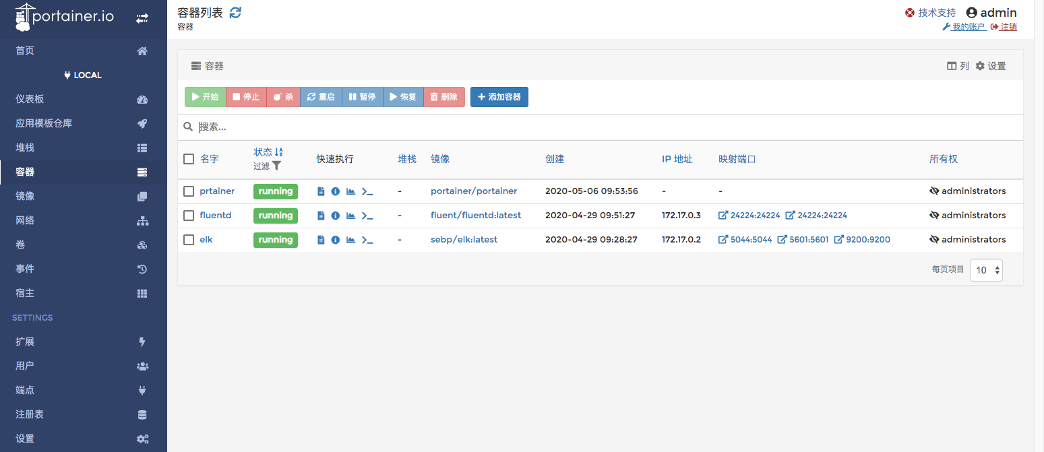Open inspect info icon for fluentd container
Viewport: 1044px width, 452px height.
pos(335,216)
